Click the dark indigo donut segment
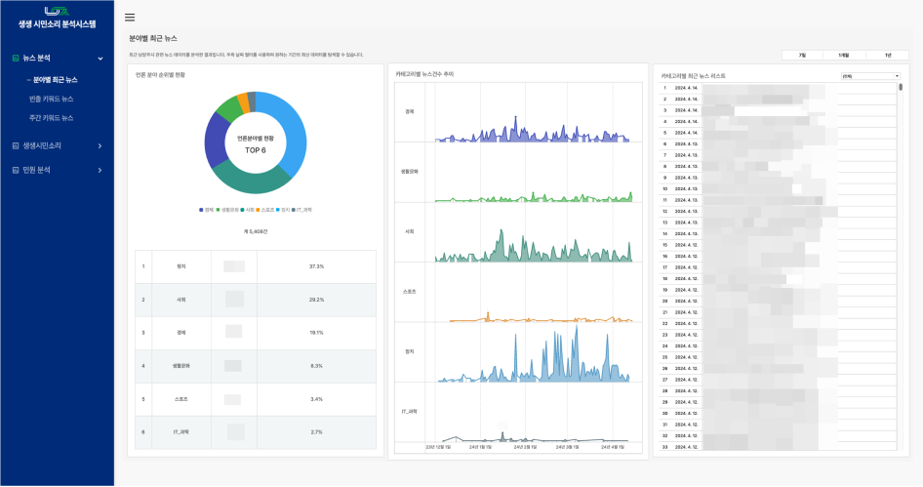923x487 pixels. [216, 141]
